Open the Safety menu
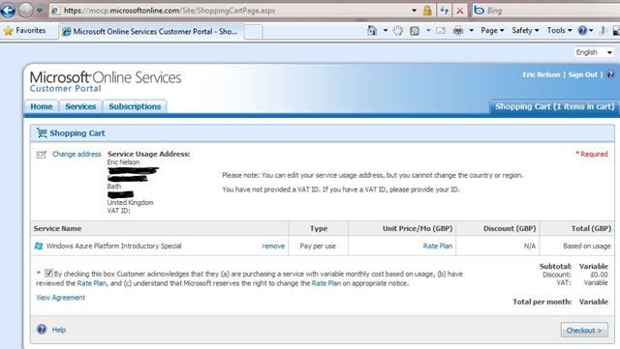The width and height of the screenshot is (620, 349). pyautogui.click(x=525, y=30)
